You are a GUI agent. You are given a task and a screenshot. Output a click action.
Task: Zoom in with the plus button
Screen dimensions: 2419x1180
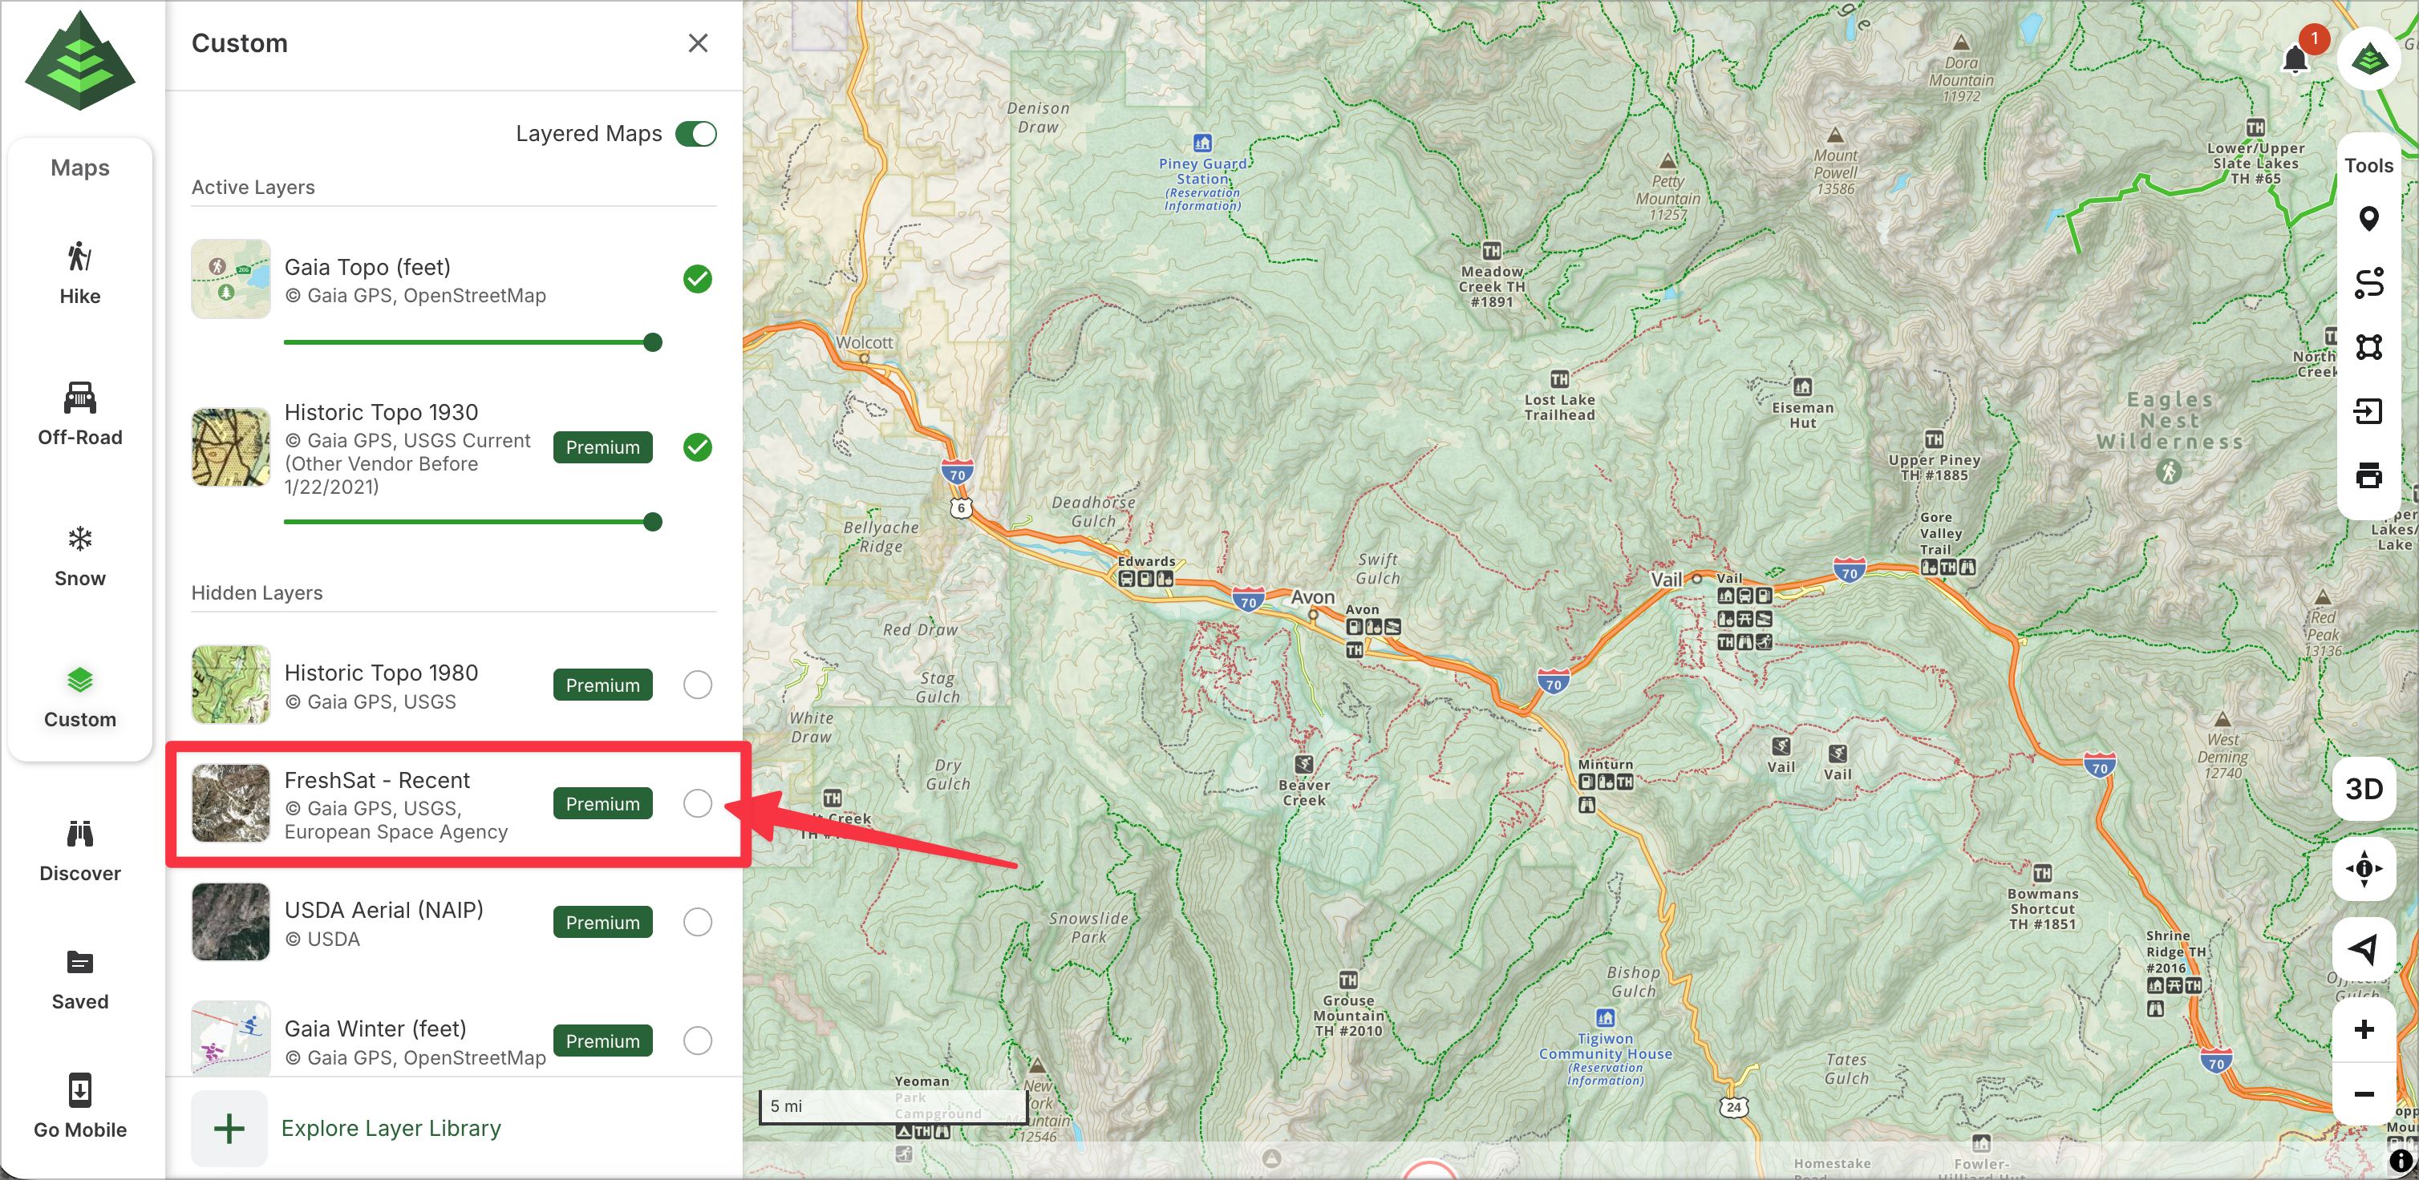pos(2364,1030)
